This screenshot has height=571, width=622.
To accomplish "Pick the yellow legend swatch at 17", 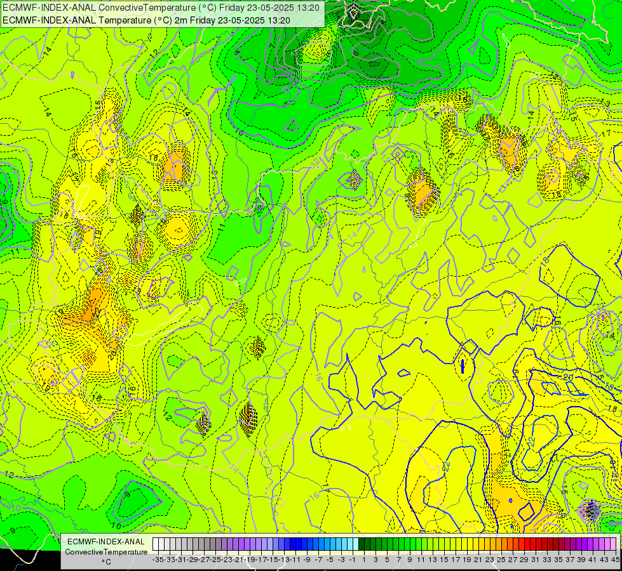I will pos(453,544).
